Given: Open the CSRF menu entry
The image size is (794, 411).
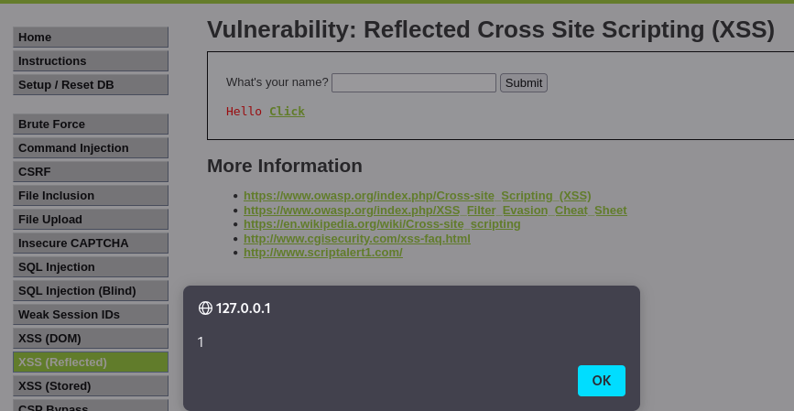Looking at the screenshot, I should pyautogui.click(x=90, y=171).
